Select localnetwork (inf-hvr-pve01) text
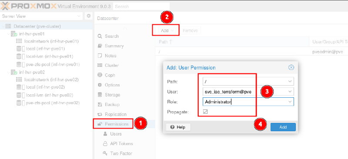 [51, 41]
